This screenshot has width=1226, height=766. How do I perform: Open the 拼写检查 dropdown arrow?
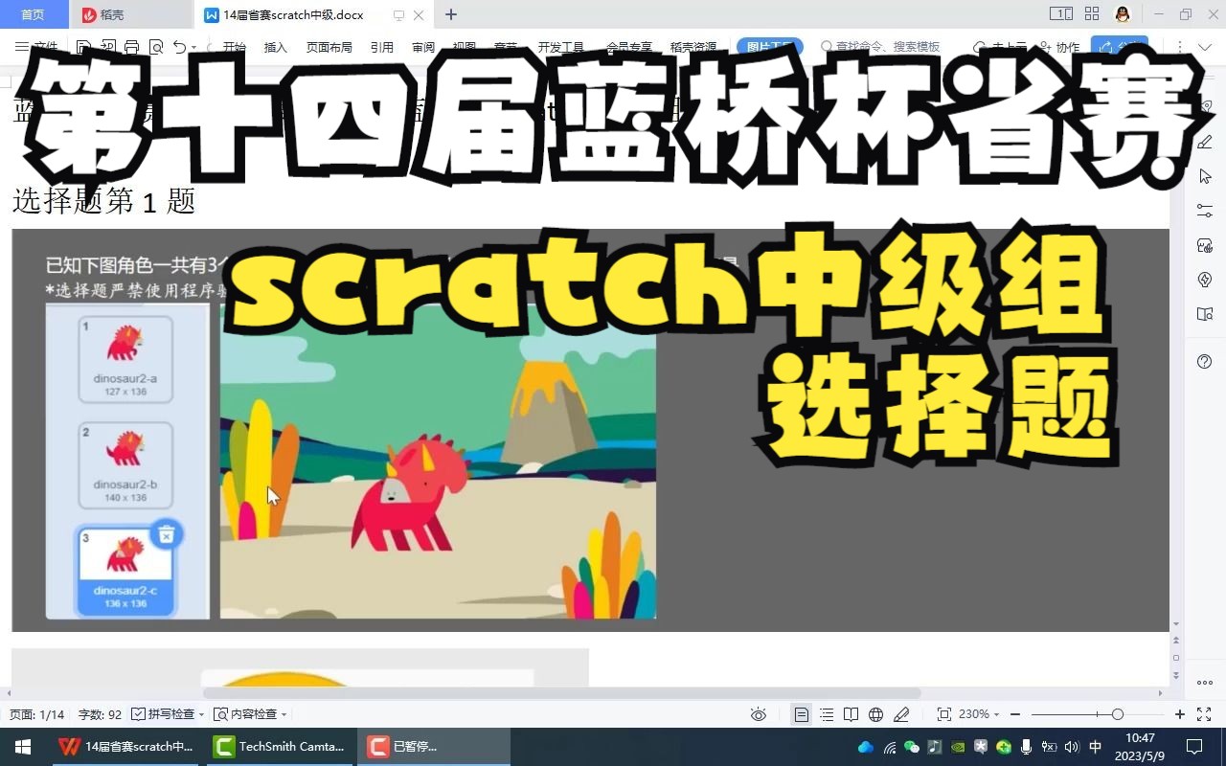pyautogui.click(x=202, y=713)
